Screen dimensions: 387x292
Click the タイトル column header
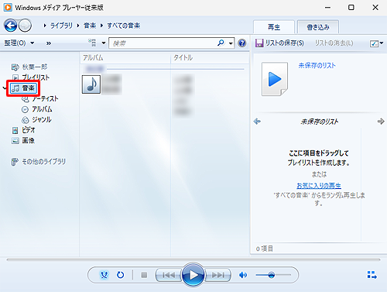point(210,57)
